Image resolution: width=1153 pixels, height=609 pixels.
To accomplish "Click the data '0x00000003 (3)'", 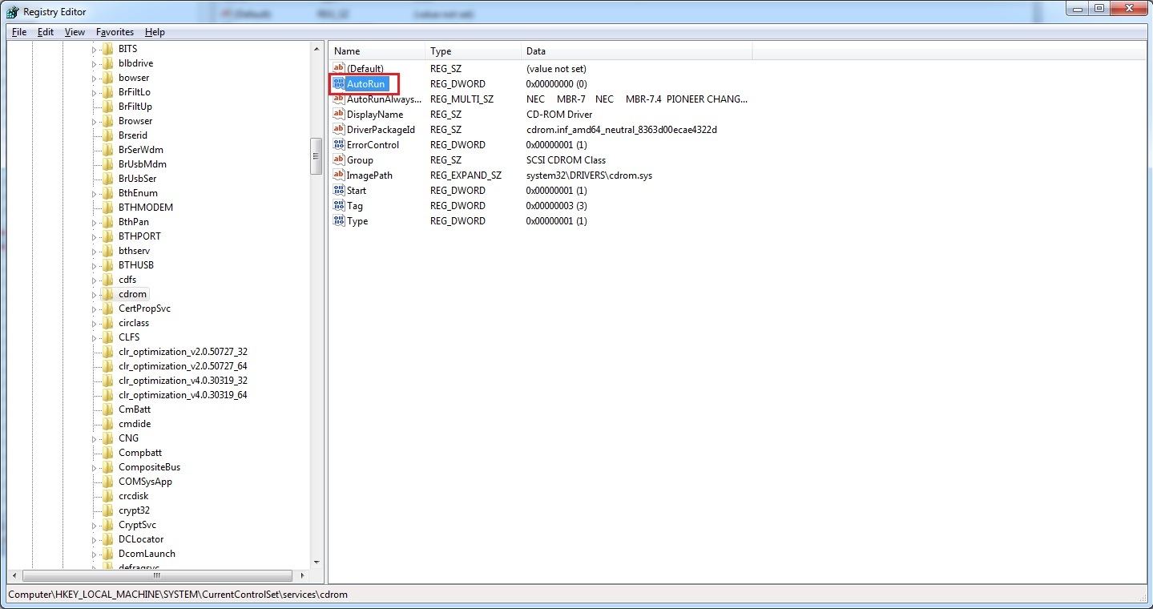I will [x=556, y=206].
